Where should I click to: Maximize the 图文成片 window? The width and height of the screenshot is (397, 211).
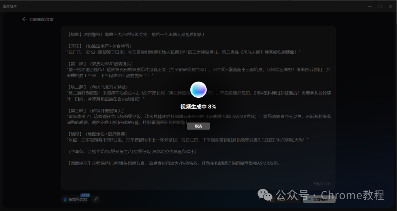380,6
